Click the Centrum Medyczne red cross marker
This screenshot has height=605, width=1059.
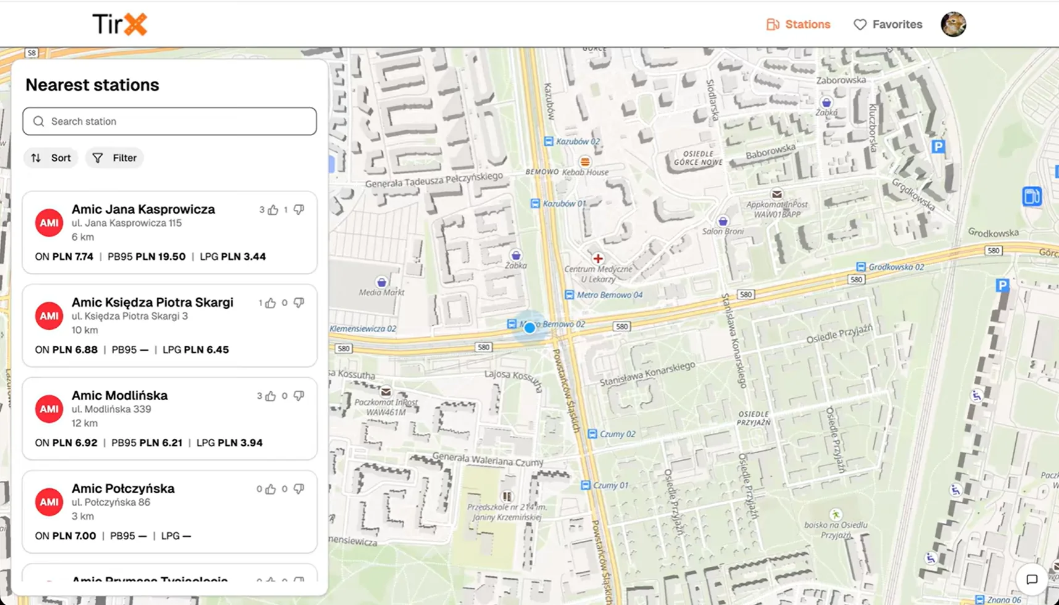(597, 259)
